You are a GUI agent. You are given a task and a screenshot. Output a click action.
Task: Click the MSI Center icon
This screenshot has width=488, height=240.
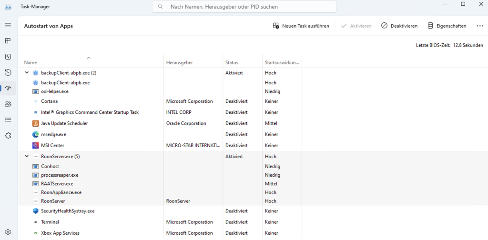coord(35,145)
